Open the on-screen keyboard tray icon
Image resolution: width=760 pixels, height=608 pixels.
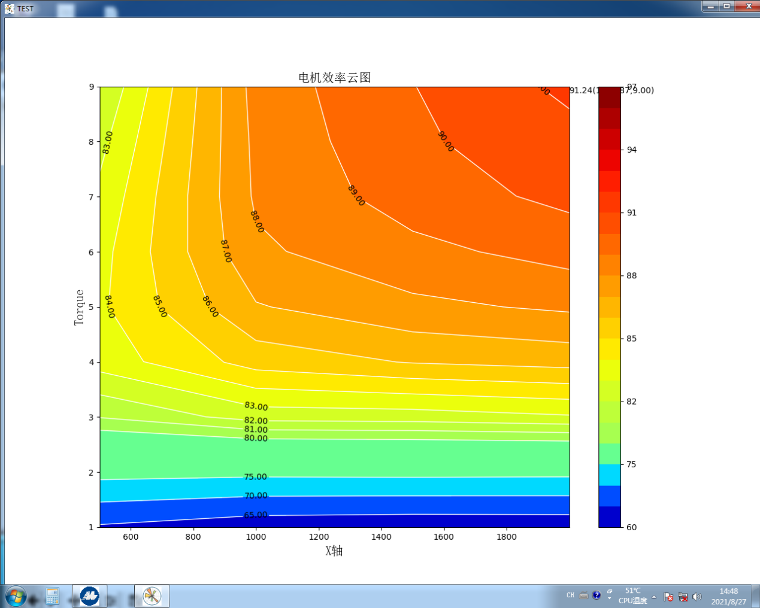(583, 595)
